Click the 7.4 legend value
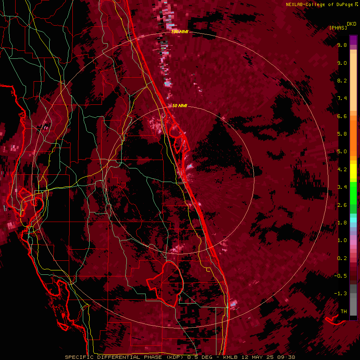Screen dimensions: 360x360 (x=342, y=98)
